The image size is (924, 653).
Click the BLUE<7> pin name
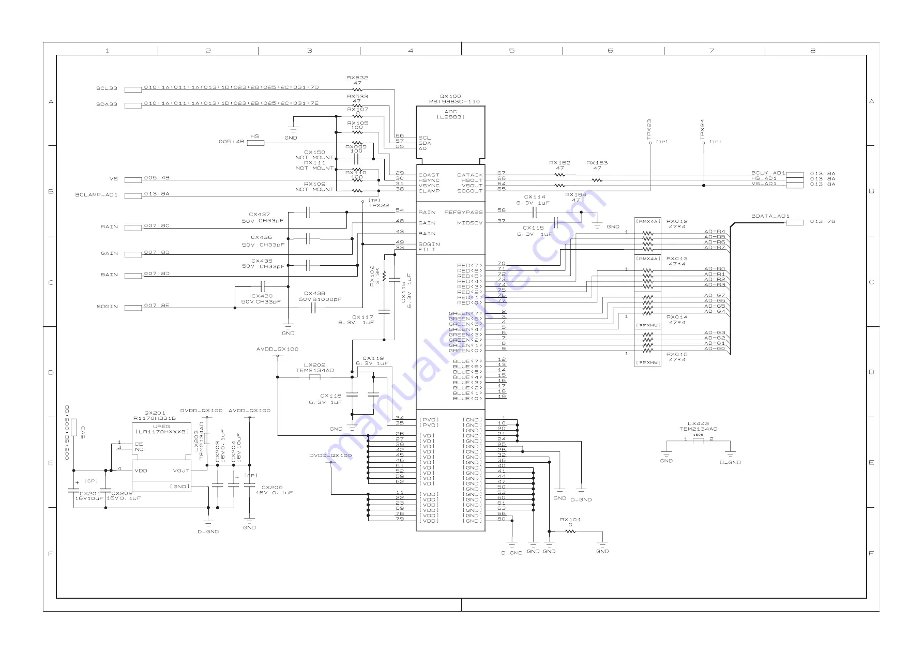tap(467, 361)
